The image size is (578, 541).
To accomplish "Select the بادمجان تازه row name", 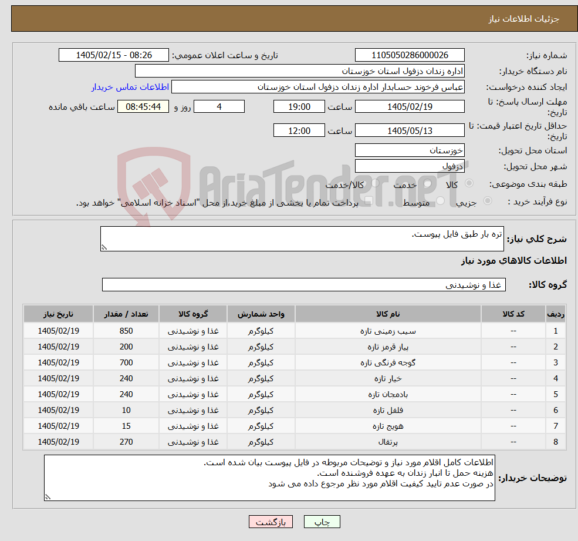I will pyautogui.click(x=388, y=395).
